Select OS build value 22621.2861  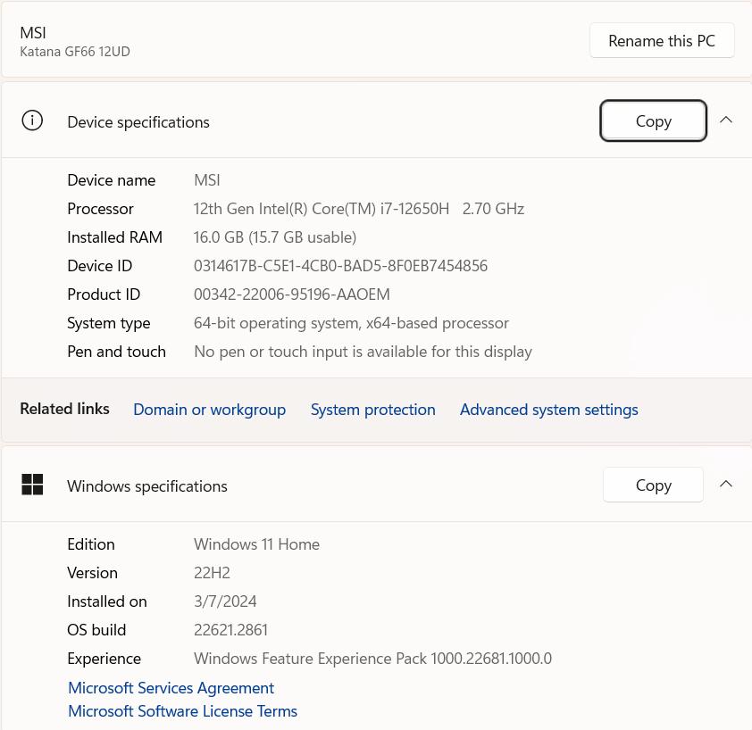(x=230, y=630)
